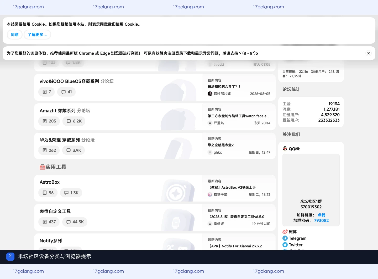Screen dimensions: 378x279
Task: Click the message icon 1.3K in AstroBox row
Action: click(x=66, y=193)
